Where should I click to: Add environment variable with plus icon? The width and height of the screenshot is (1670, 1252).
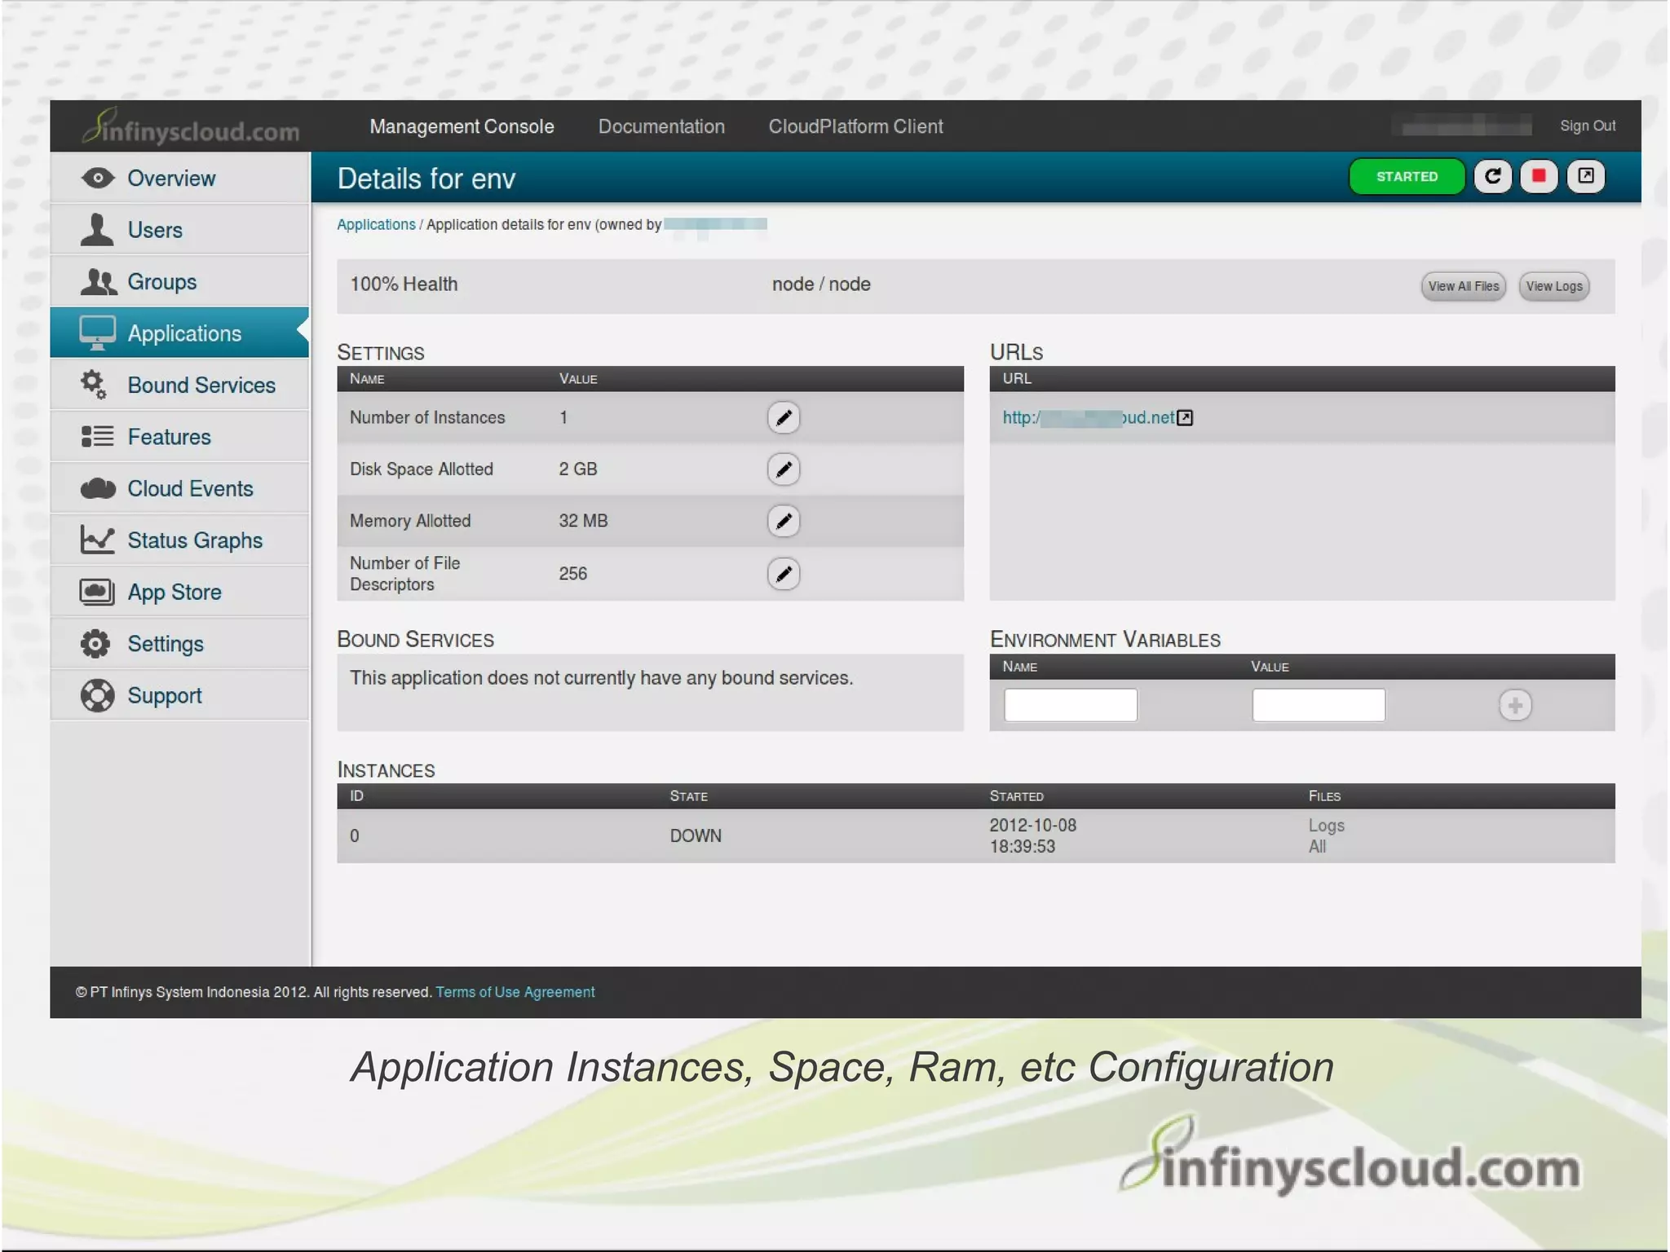[x=1514, y=705]
